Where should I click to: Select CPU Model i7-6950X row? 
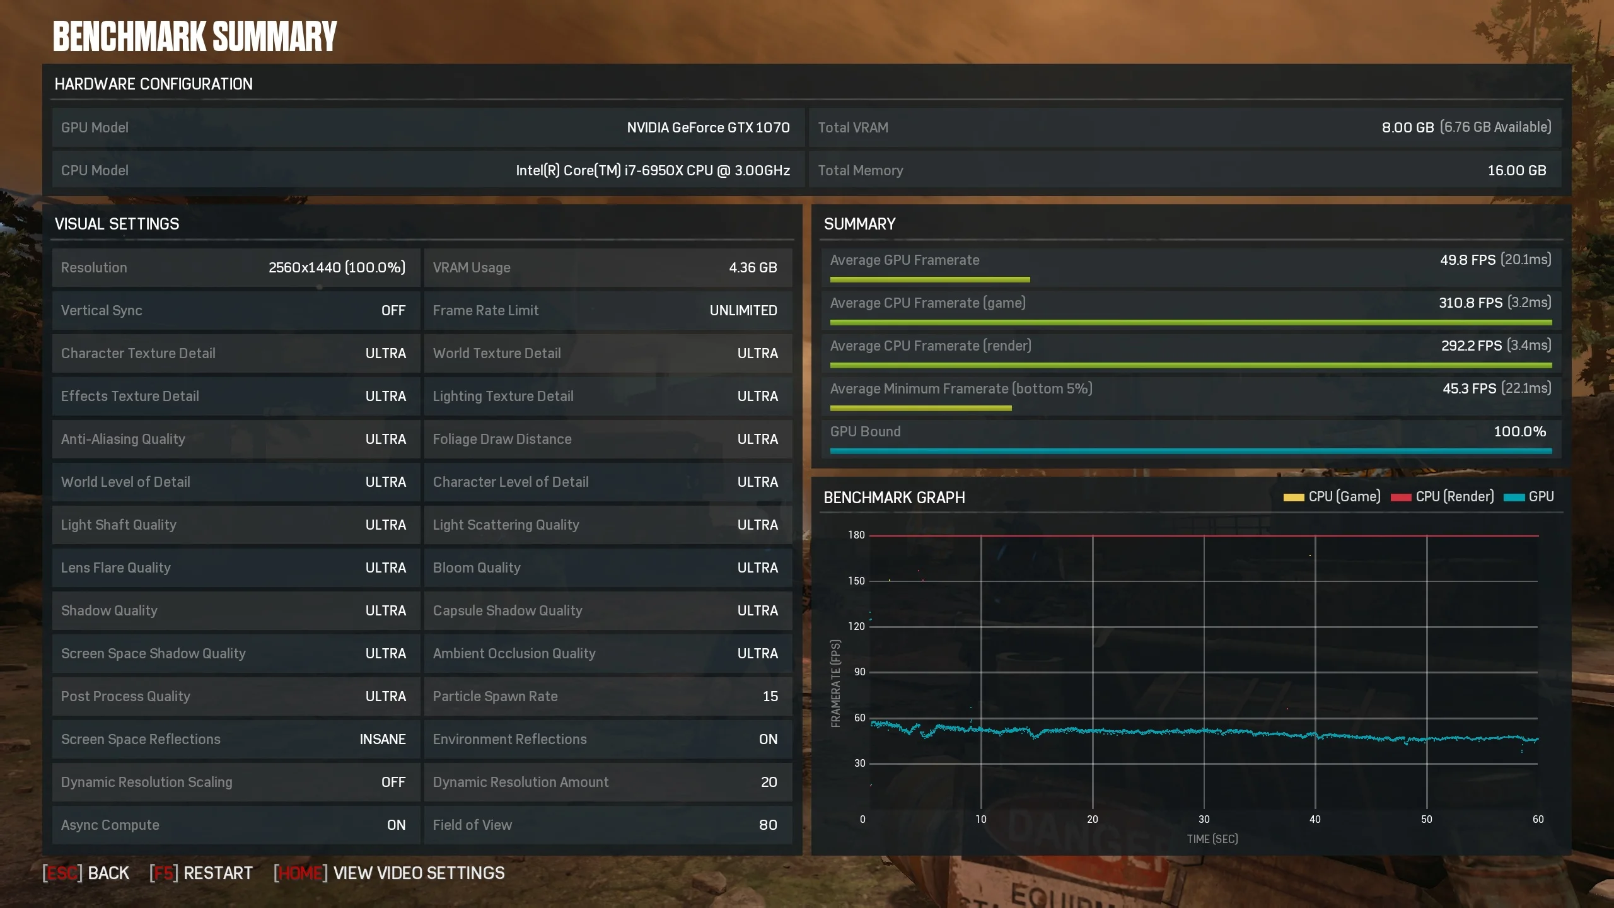click(428, 170)
